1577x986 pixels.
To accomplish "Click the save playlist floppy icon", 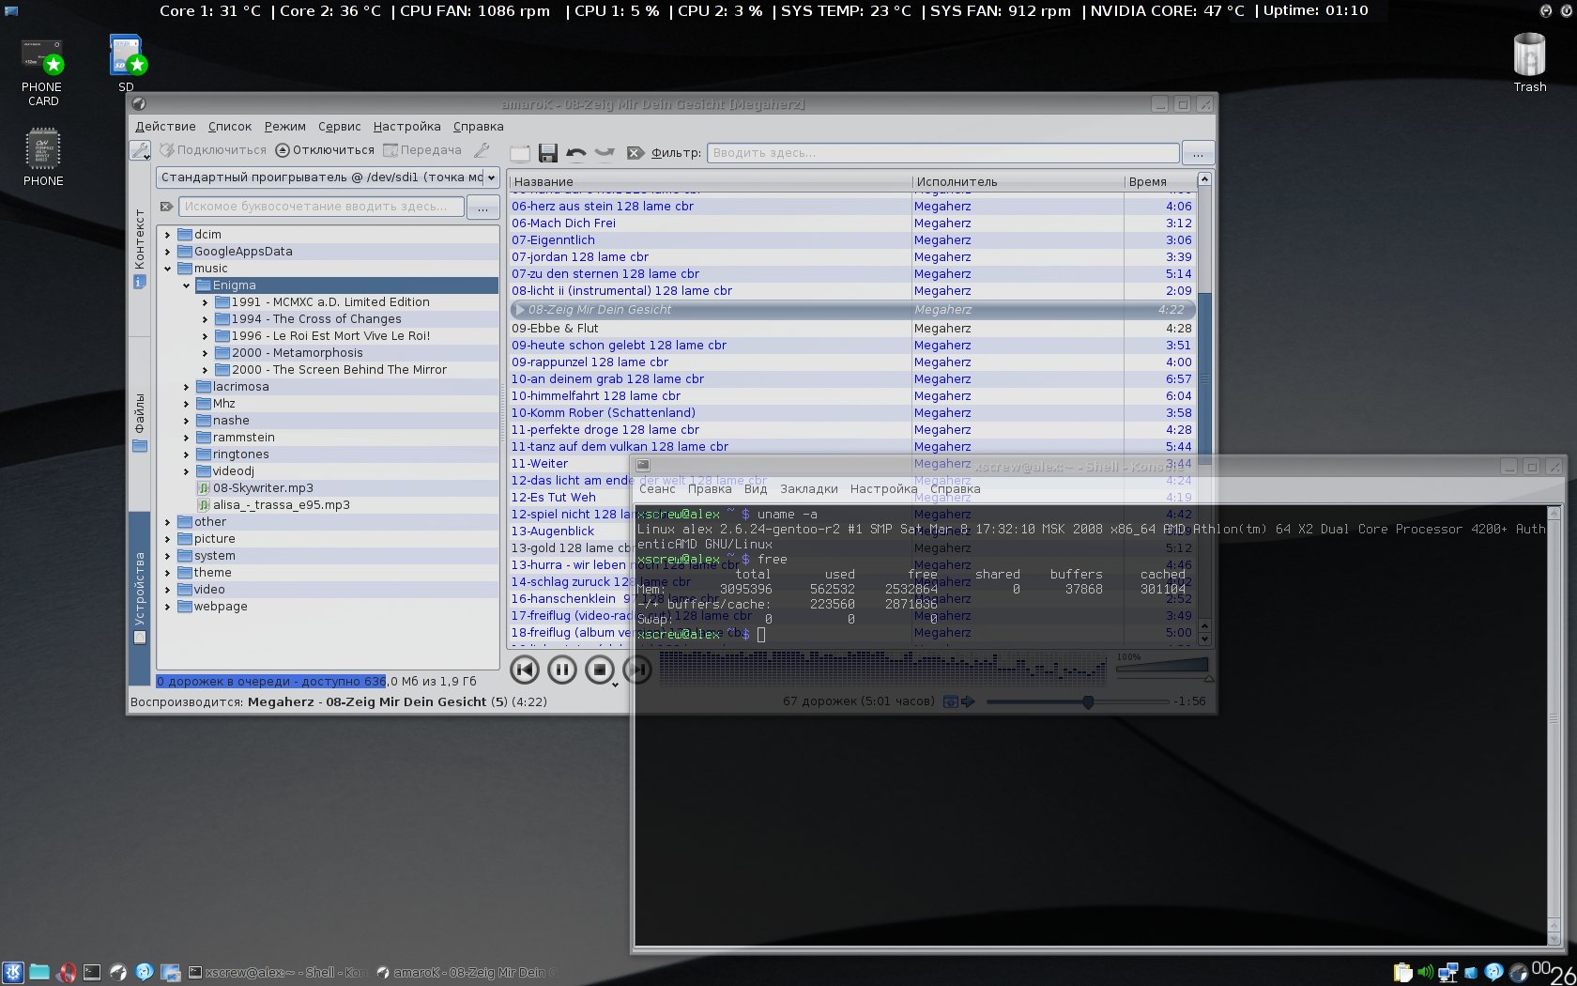I will click(x=548, y=153).
